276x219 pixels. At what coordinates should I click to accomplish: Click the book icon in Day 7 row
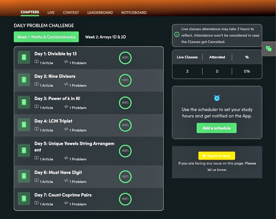click(x=37, y=203)
